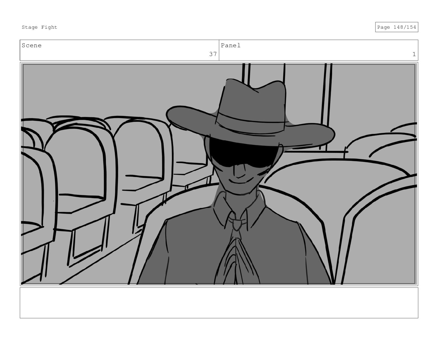Select the 'Scene' label
438x338 pixels.
tap(32, 45)
